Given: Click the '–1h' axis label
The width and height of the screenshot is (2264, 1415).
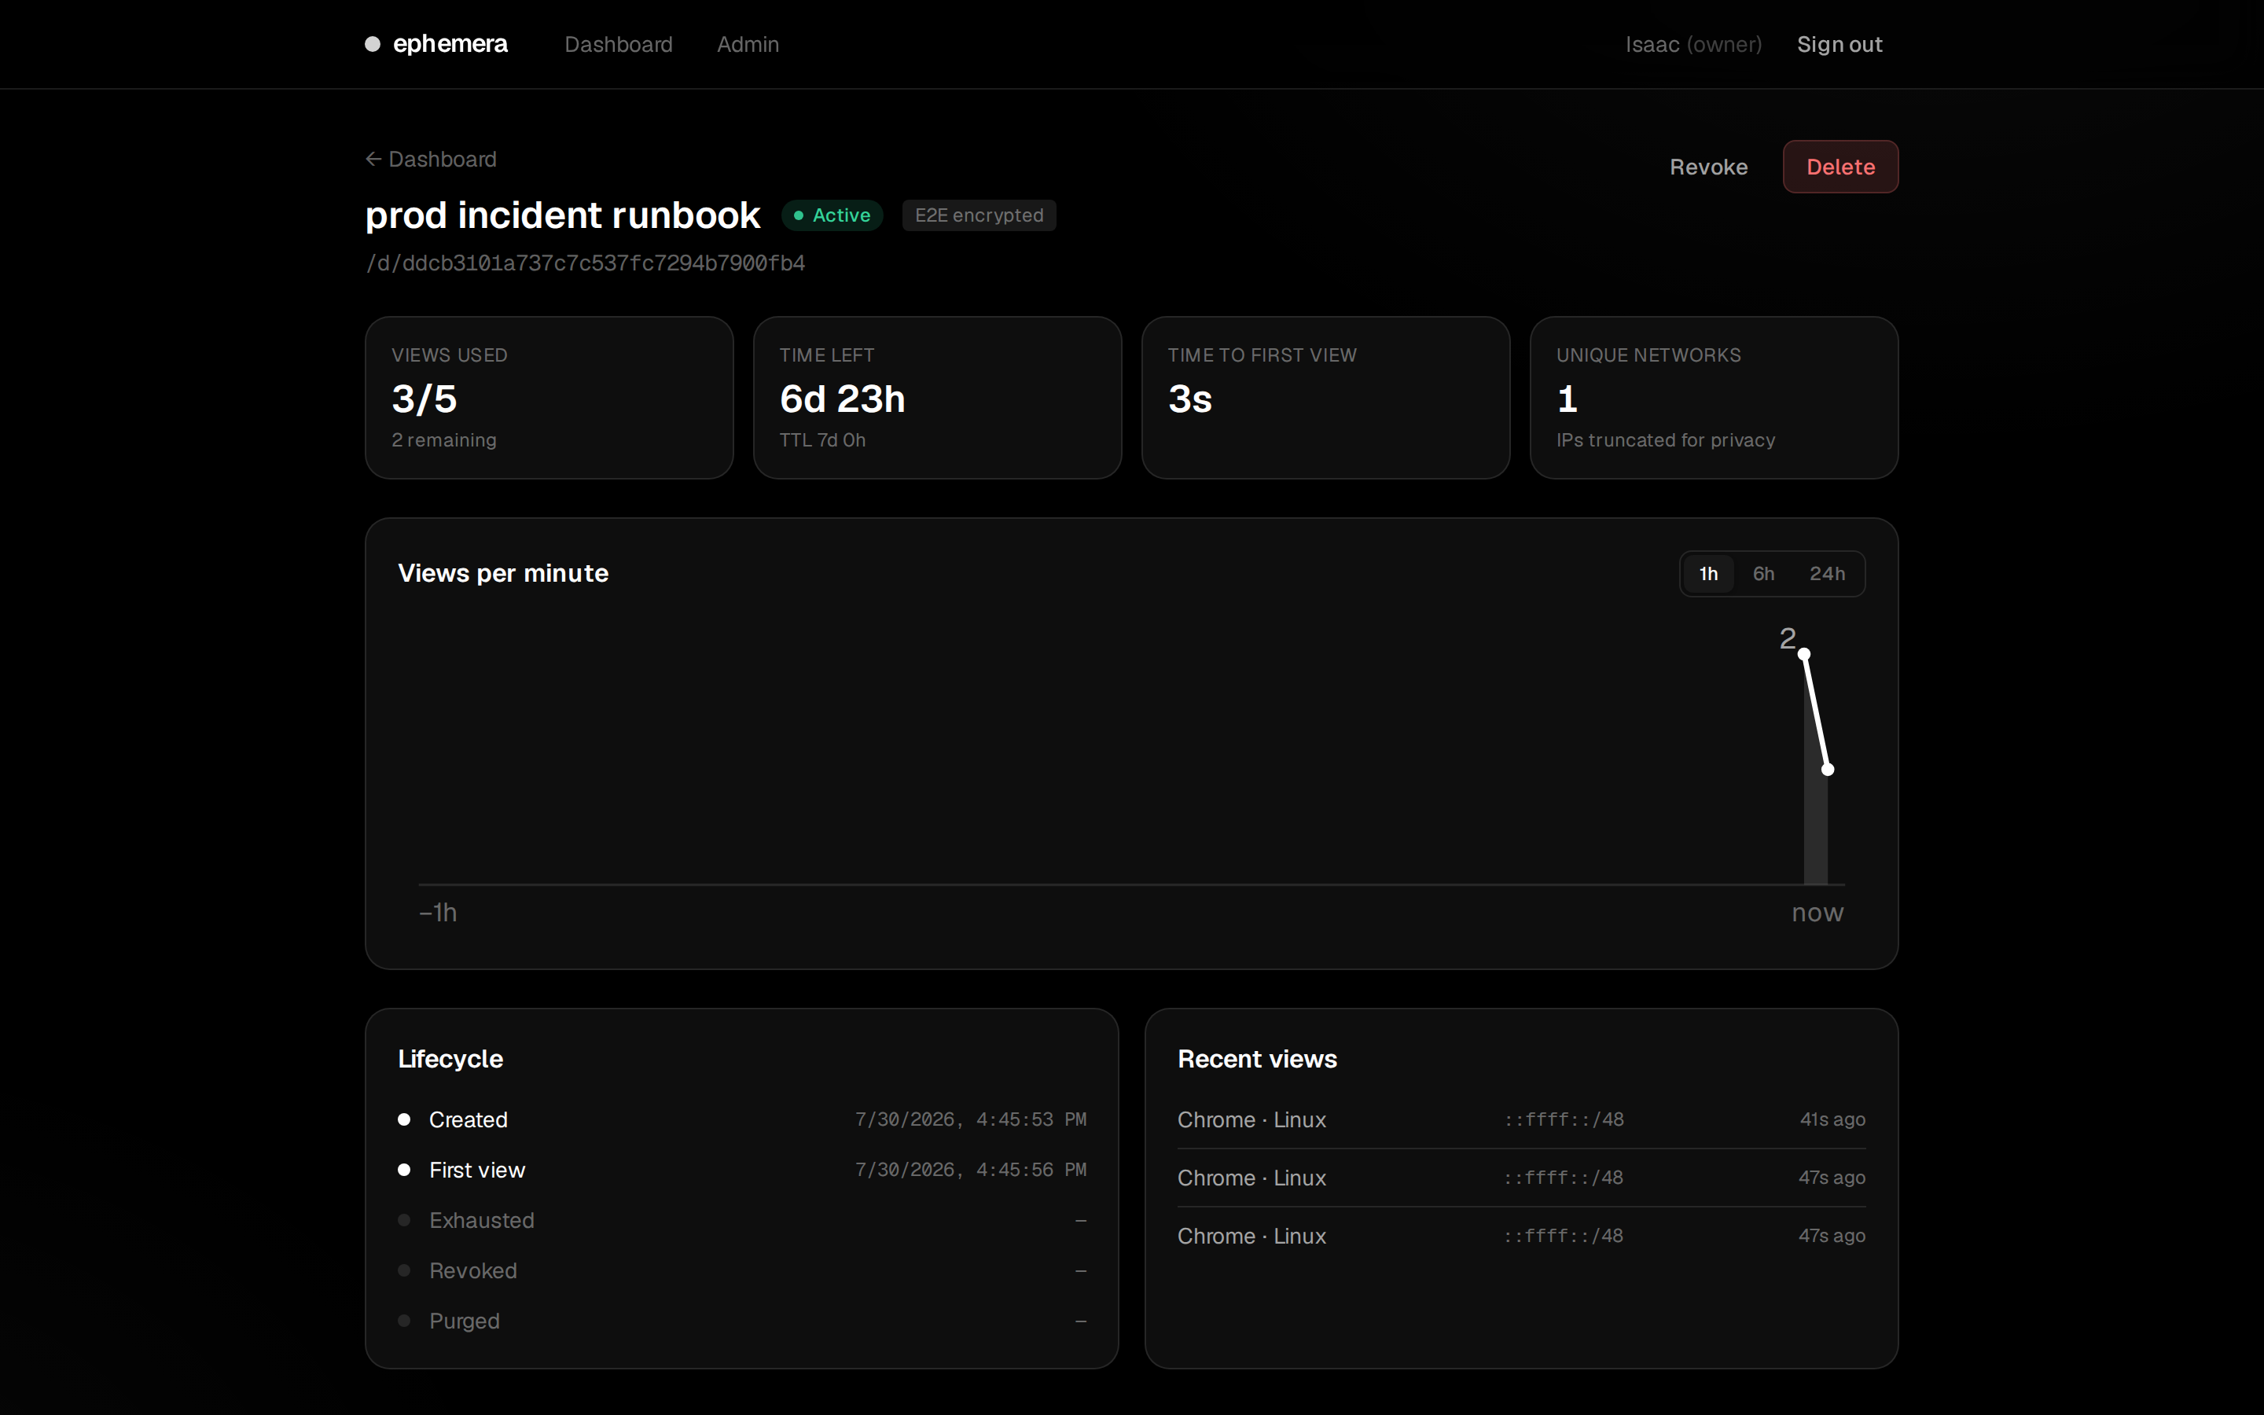Looking at the screenshot, I should tap(438, 913).
